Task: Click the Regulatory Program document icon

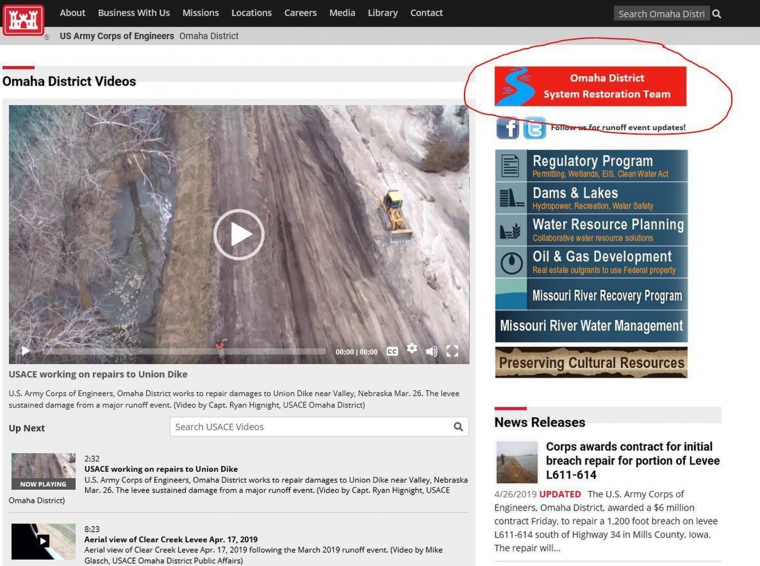Action: point(510,166)
